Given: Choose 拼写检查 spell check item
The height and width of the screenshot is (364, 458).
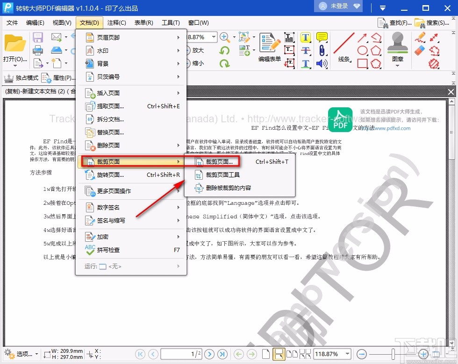Looking at the screenshot, I should click(x=131, y=250).
